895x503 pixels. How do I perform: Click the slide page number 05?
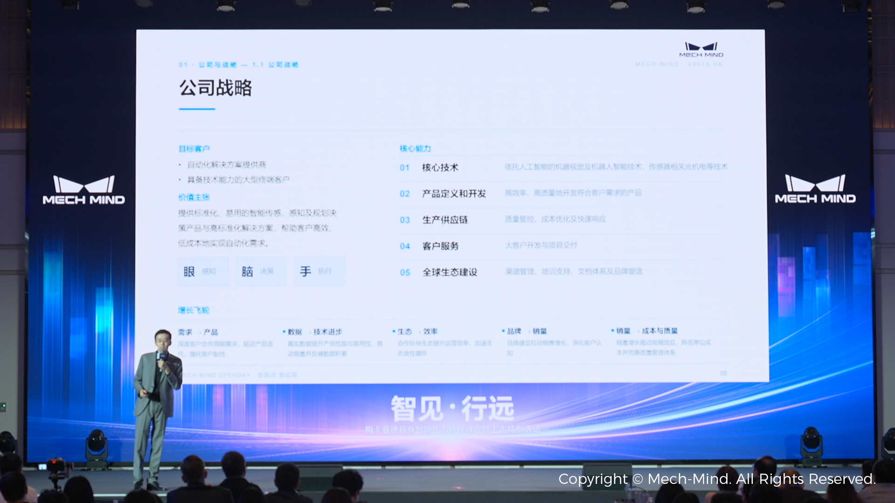723,373
